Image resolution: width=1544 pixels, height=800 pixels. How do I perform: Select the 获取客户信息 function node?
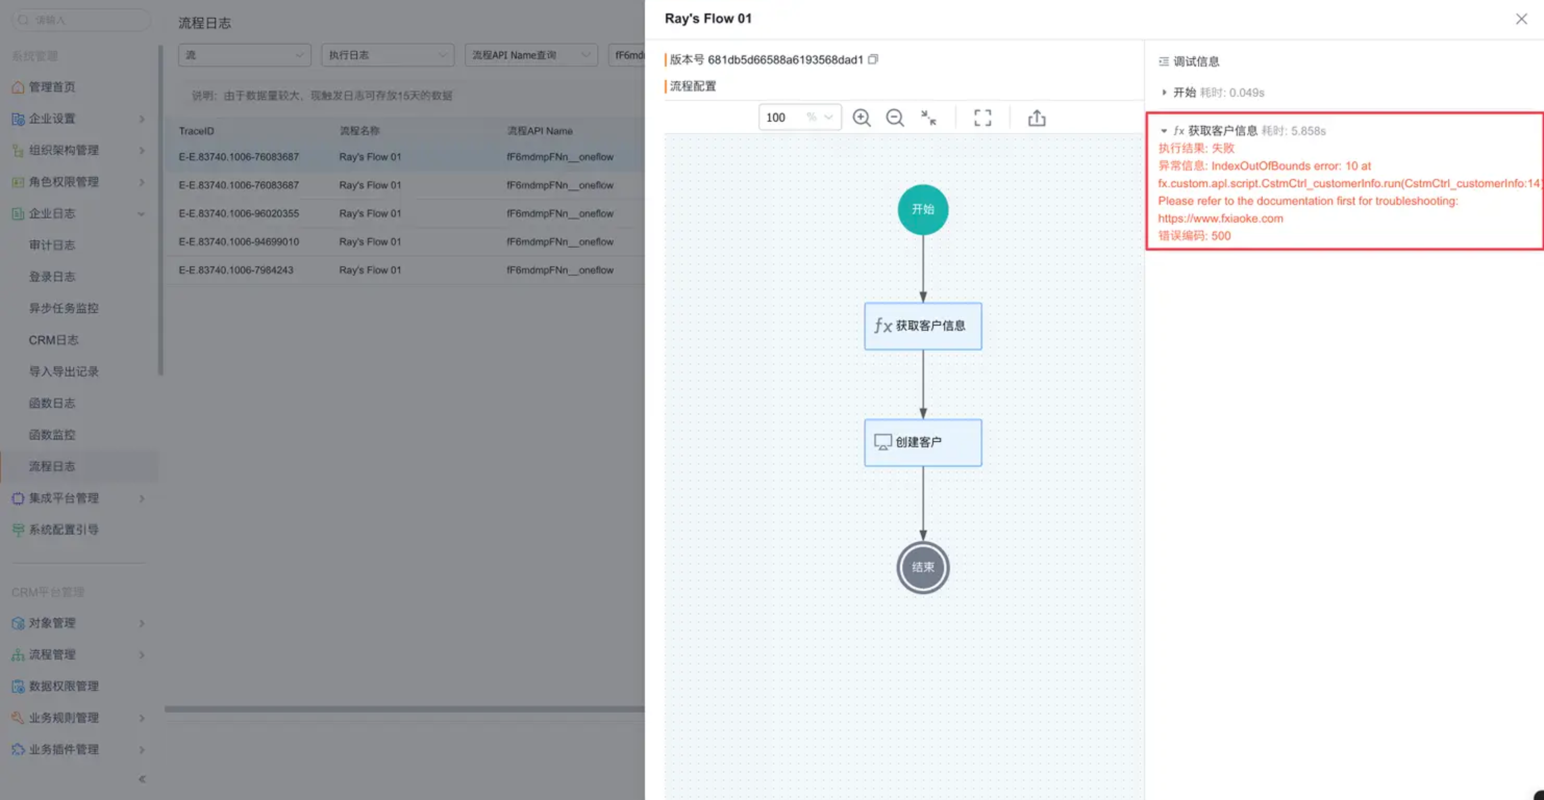[922, 326]
